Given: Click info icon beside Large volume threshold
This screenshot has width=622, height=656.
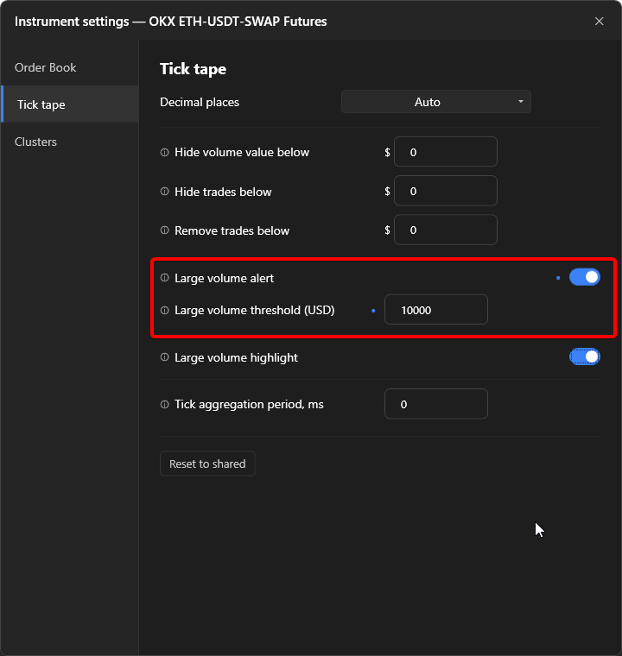Looking at the screenshot, I should point(165,310).
